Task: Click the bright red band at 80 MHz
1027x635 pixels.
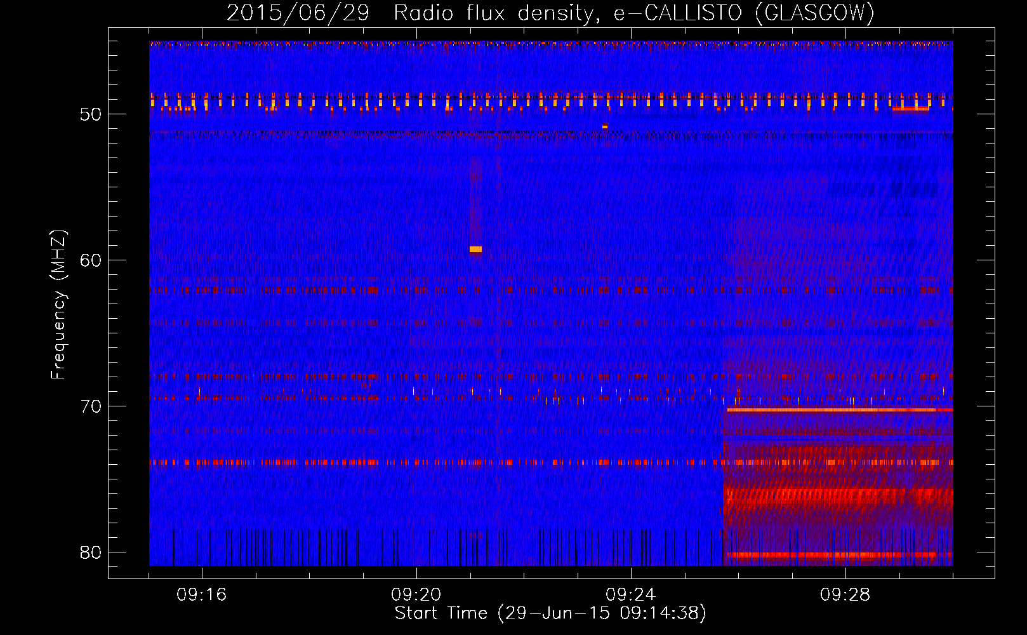Action: pos(840,555)
